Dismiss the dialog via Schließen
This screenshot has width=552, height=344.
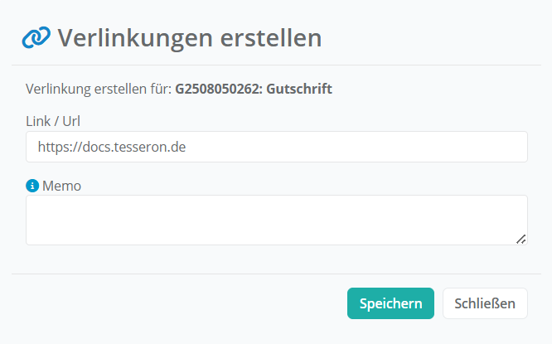pyautogui.click(x=485, y=303)
